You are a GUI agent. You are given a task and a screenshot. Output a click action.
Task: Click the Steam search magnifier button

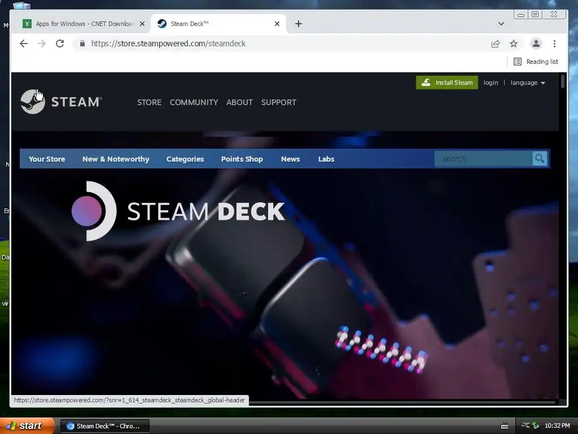(x=540, y=159)
